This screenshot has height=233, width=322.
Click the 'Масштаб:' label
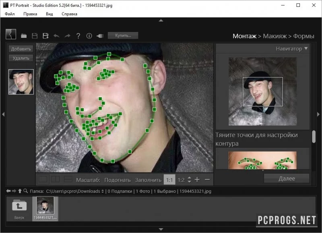tap(88, 180)
